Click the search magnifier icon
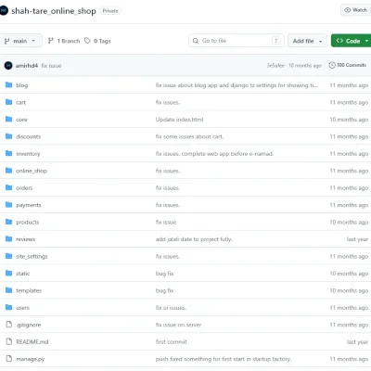Image resolution: width=371 pixels, height=371 pixels. tap(196, 41)
